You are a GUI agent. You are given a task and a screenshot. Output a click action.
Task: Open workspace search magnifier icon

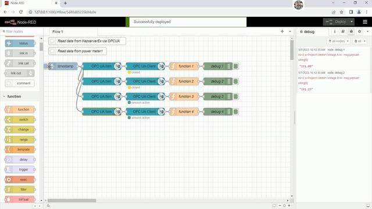48,206
